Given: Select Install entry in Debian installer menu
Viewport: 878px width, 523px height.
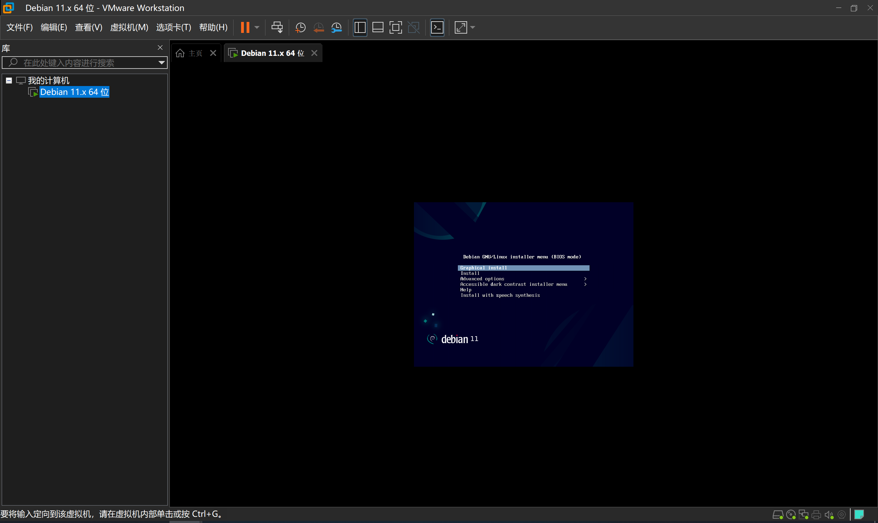Looking at the screenshot, I should (x=470, y=273).
